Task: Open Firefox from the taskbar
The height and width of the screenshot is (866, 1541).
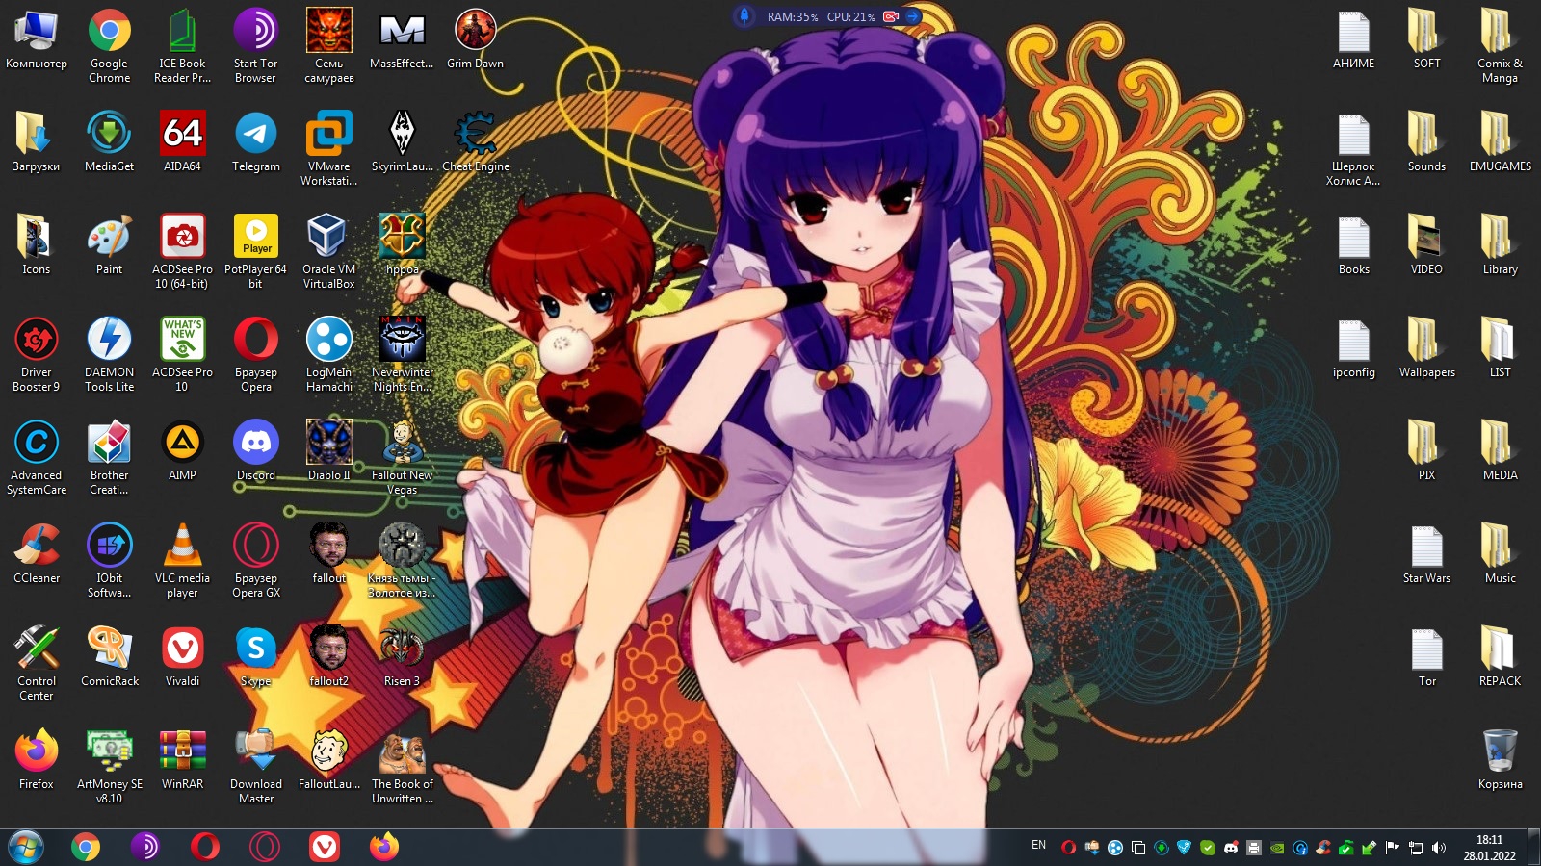Action: 384,847
